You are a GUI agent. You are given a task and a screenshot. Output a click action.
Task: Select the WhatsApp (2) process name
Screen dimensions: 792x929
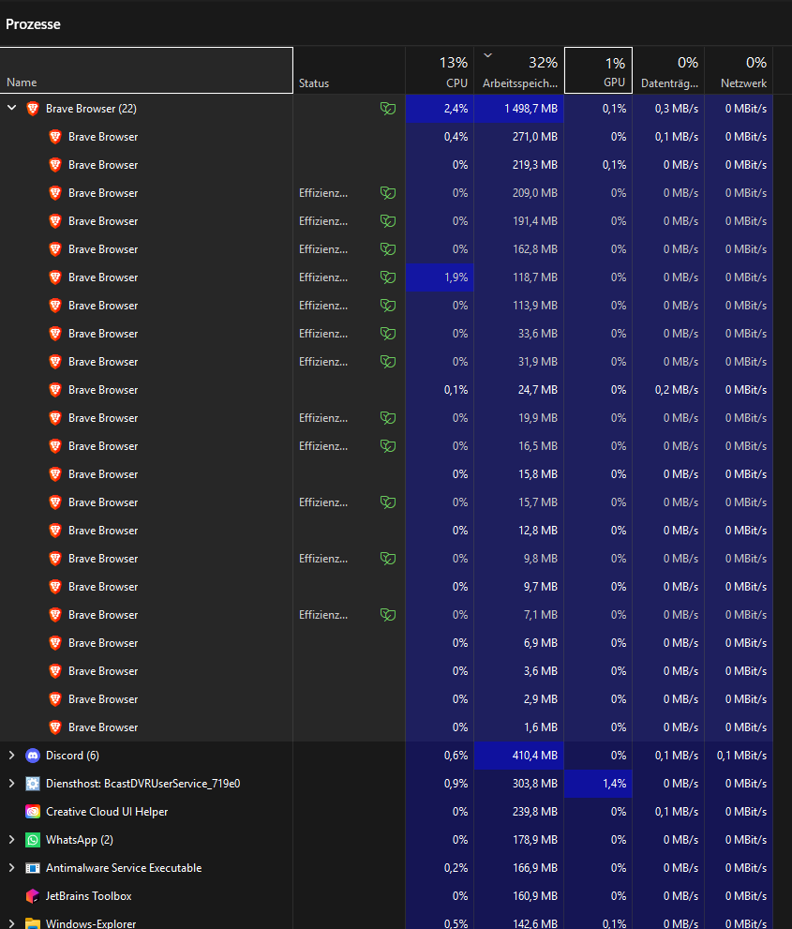pyautogui.click(x=80, y=840)
